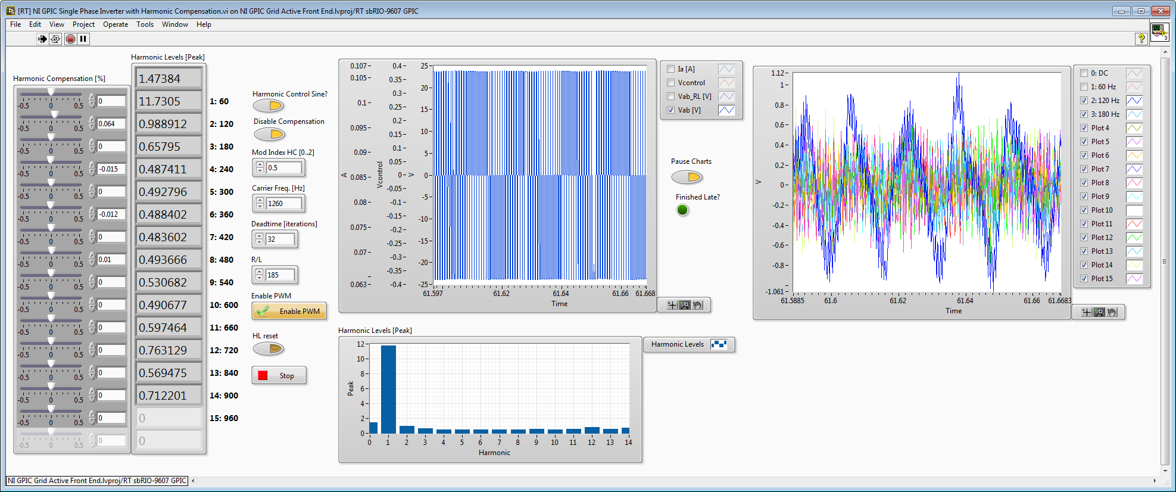Click the R/L stepper arrows
Viewport: 1176px width, 492px height.
(259, 275)
